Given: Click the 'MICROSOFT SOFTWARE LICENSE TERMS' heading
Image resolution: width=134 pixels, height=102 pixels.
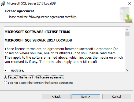Looking at the screenshot, I should (x=38, y=32).
